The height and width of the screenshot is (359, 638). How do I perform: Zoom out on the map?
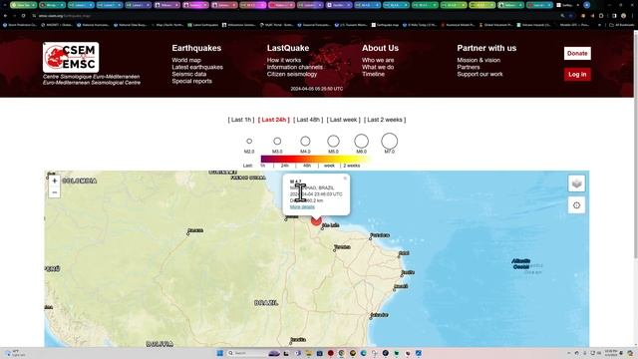pos(55,192)
